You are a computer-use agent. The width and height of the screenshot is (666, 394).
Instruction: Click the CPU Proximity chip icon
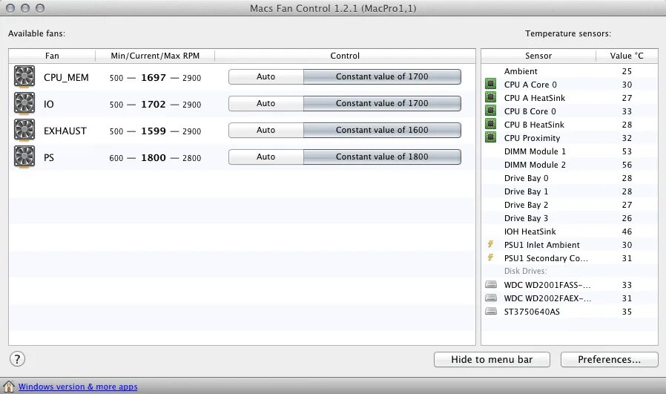(490, 138)
